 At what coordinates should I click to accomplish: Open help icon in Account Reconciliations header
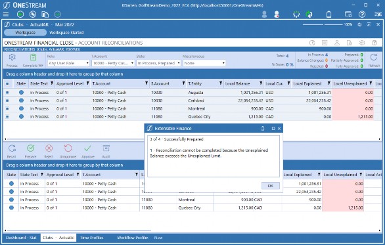374,43
